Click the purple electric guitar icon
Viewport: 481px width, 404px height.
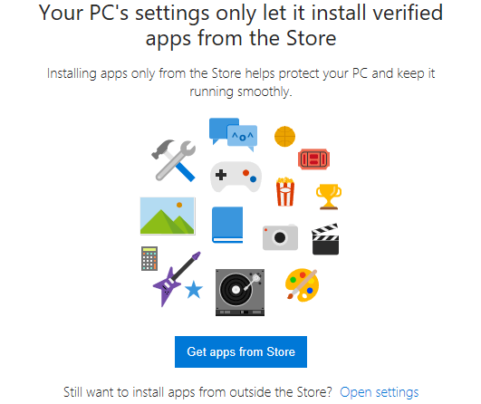[x=176, y=278]
